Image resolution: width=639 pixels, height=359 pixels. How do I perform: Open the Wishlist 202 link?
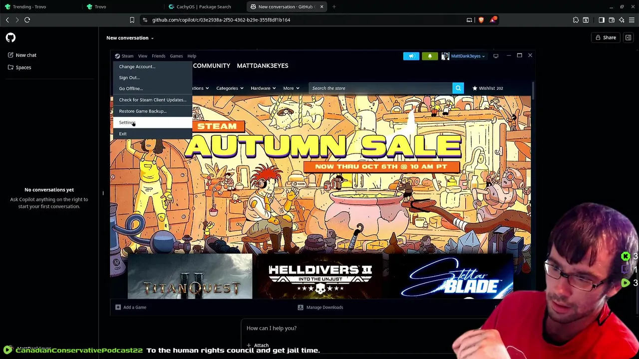488,88
